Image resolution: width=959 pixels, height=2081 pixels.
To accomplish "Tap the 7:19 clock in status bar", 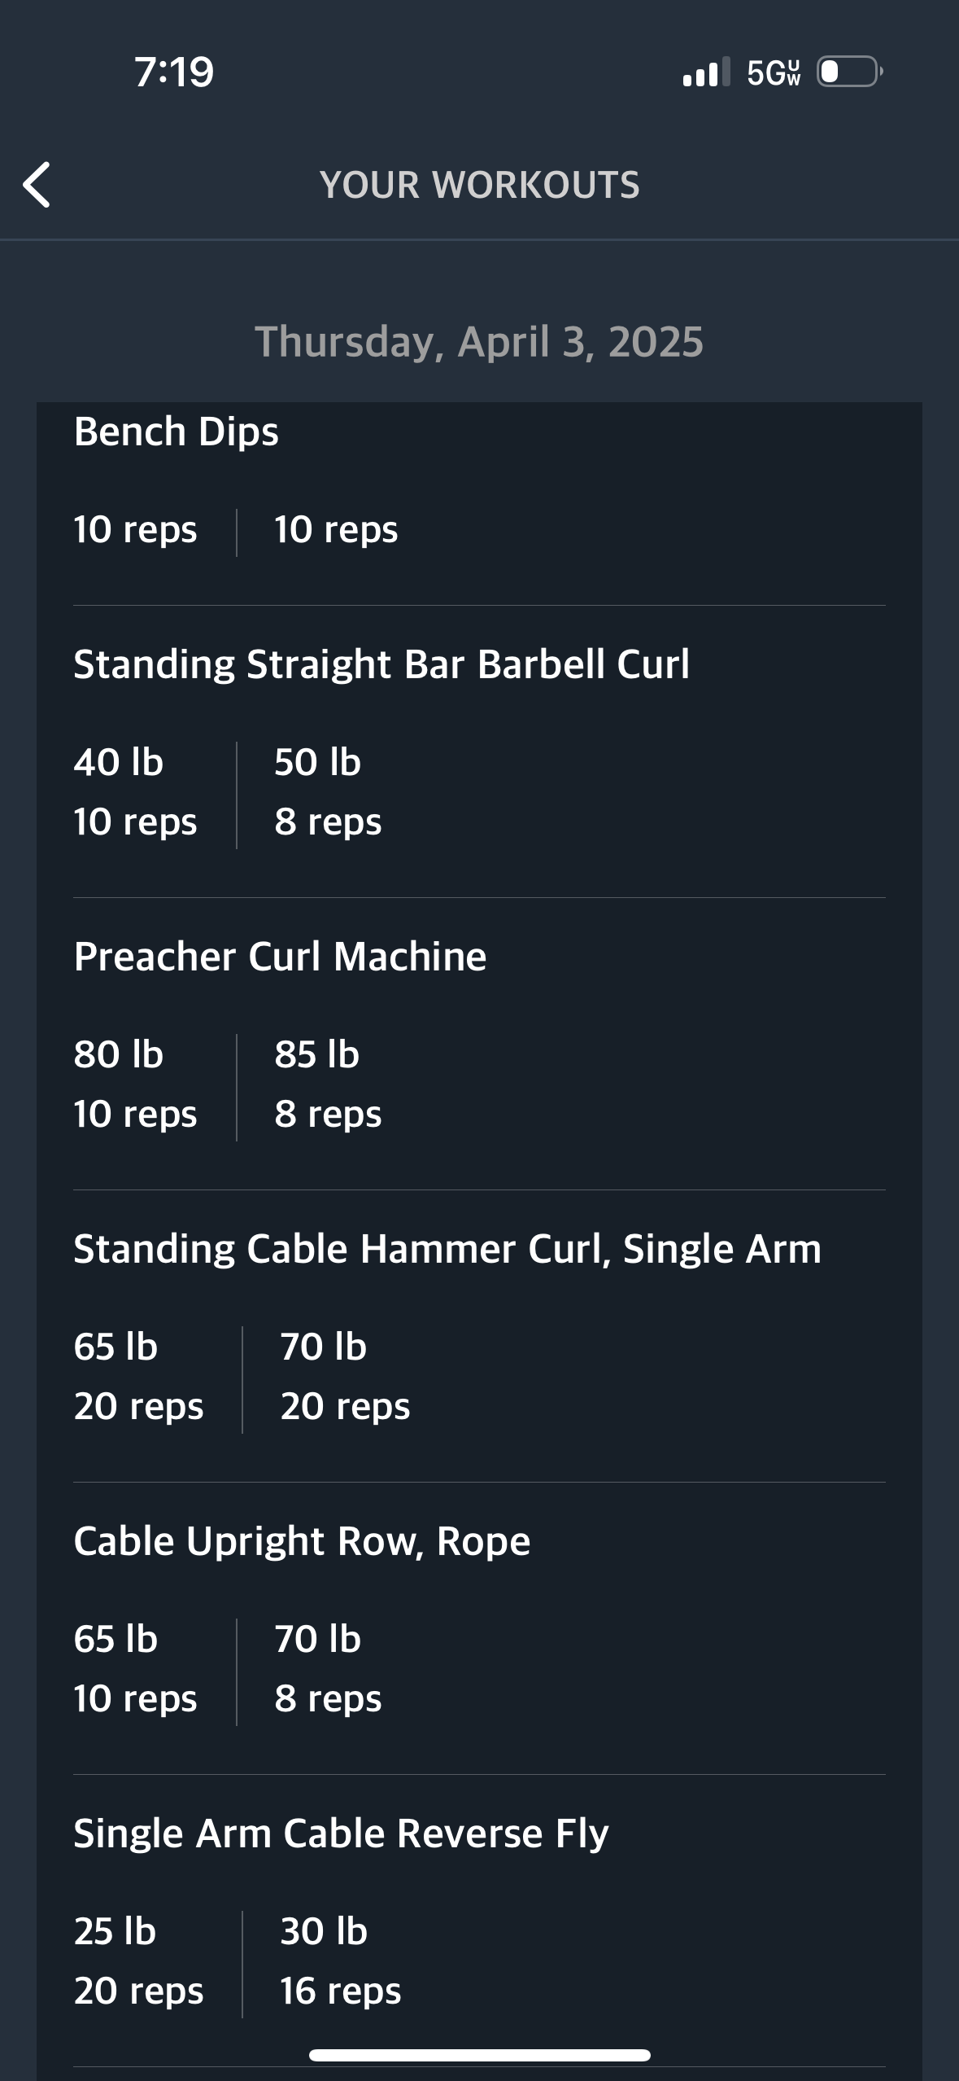I will 174,72.
